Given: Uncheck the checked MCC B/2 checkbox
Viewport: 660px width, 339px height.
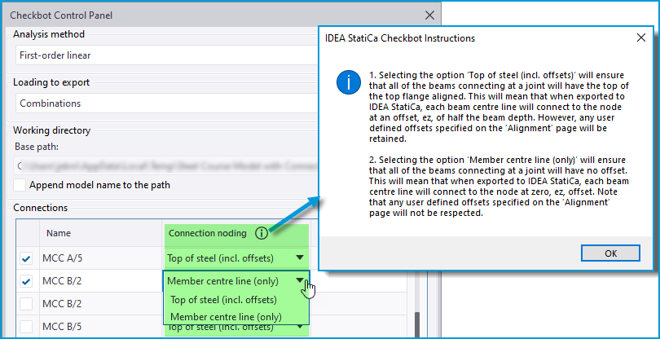Looking at the screenshot, I should (x=26, y=281).
